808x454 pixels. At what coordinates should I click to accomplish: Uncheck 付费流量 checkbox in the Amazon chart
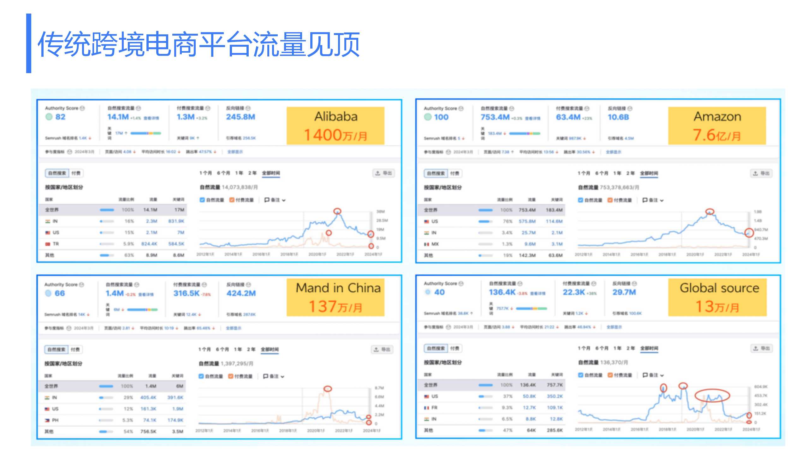pyautogui.click(x=610, y=200)
